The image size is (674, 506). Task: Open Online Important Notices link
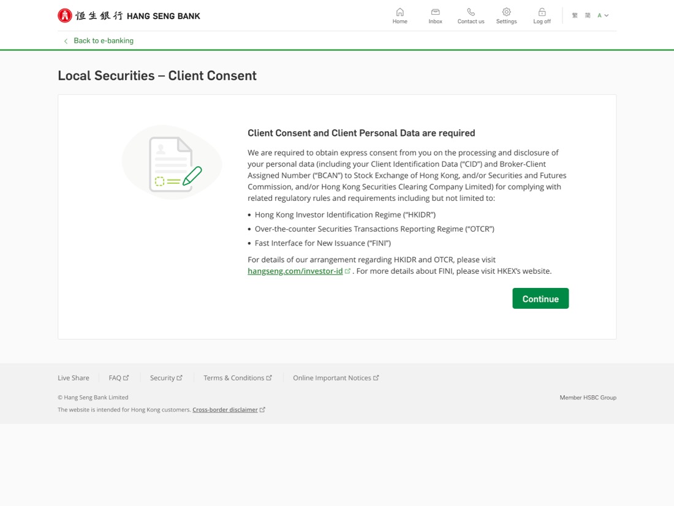(336, 378)
